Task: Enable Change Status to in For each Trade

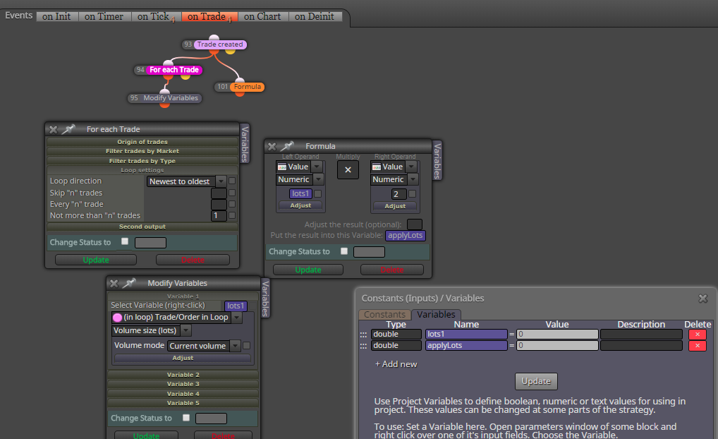Action: (x=125, y=241)
